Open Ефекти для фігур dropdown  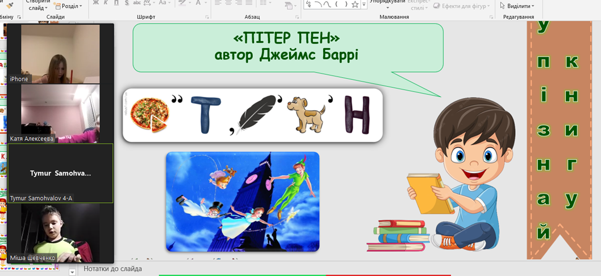[x=461, y=6]
